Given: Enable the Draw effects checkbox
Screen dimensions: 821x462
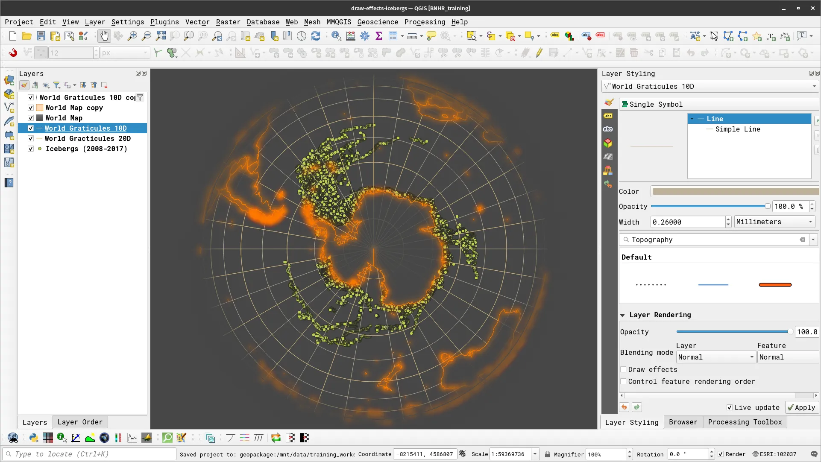Looking at the screenshot, I should (x=624, y=369).
